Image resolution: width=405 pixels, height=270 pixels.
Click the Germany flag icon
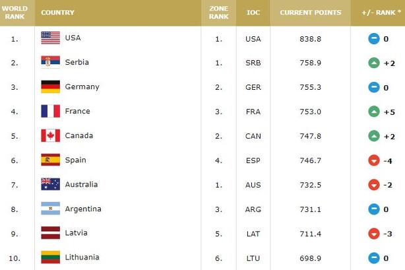point(50,87)
